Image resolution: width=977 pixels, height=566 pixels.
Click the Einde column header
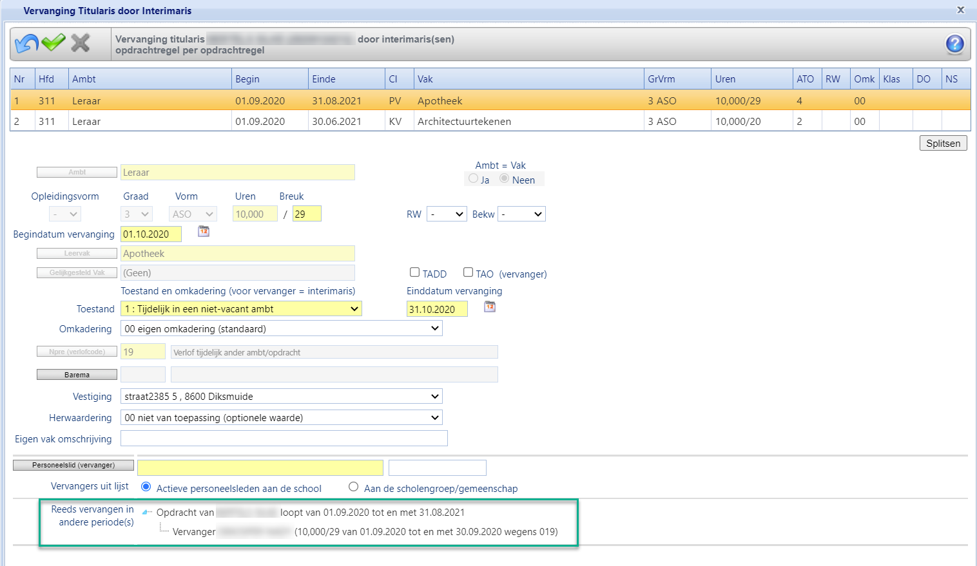(346, 79)
